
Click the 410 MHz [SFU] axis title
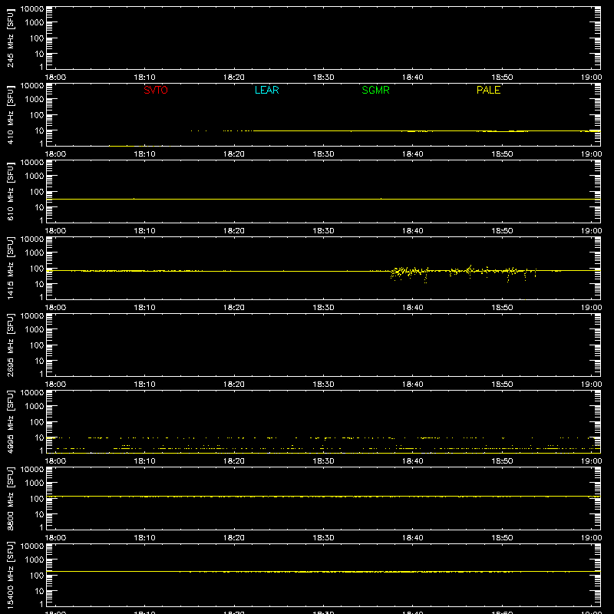(11, 115)
